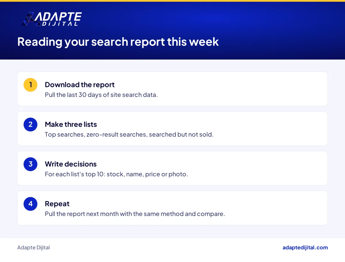Click "For each list's top 10" description
The height and width of the screenshot is (262, 345).
coord(116,174)
